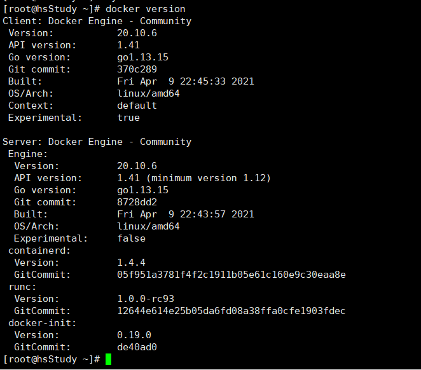The width and height of the screenshot is (421, 370).
Task: Click the docker-init version 0.19.0
Action: pyautogui.click(x=134, y=335)
